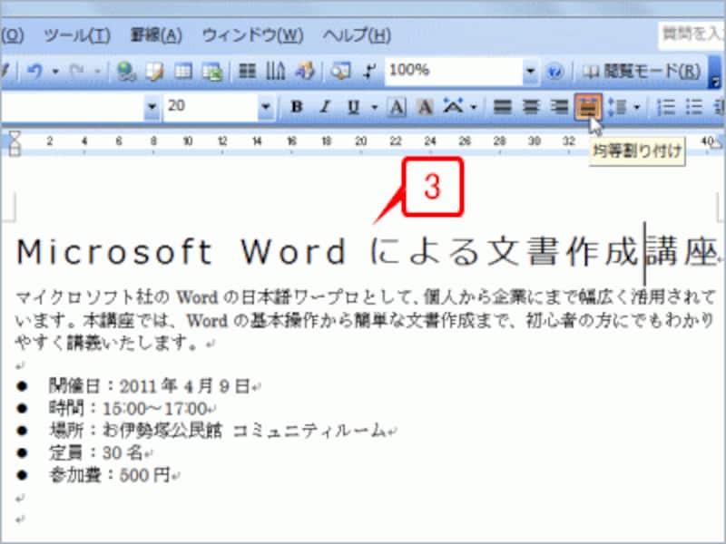Image resolution: width=726 pixels, height=544 pixels.
Task: Switch to 閲覧モード(R) reading mode
Action: coord(641,72)
